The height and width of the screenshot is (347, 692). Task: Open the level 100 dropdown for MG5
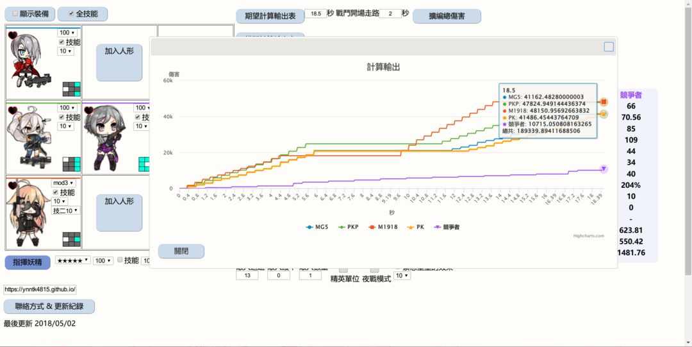(x=67, y=33)
